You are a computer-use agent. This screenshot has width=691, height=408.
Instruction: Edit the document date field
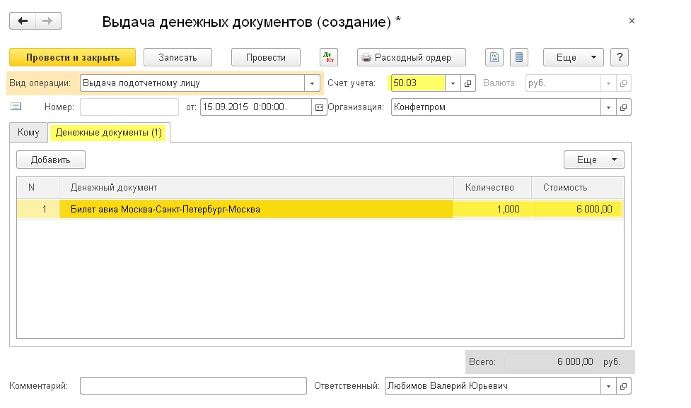point(255,107)
